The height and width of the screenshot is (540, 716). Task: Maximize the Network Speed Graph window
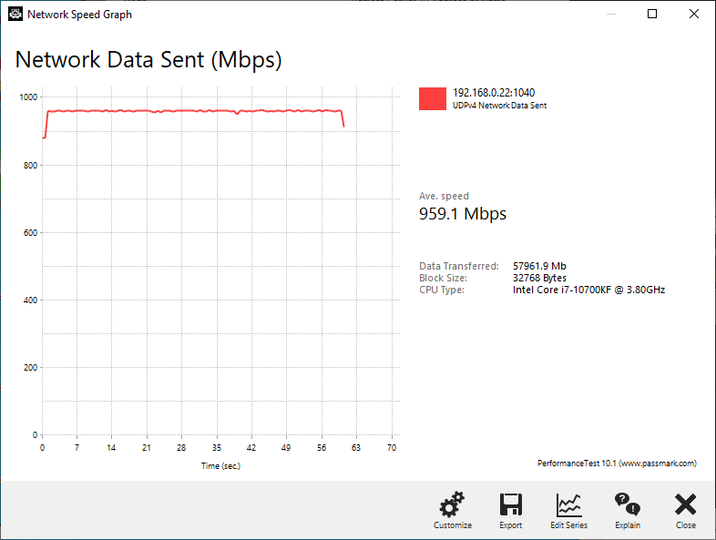pos(652,15)
